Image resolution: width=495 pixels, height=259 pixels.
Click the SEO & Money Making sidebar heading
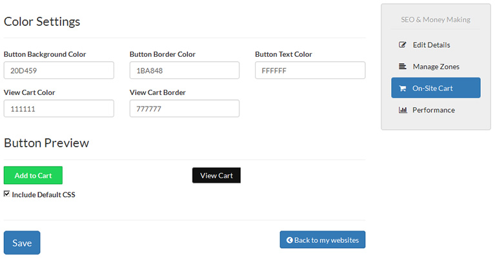click(436, 20)
